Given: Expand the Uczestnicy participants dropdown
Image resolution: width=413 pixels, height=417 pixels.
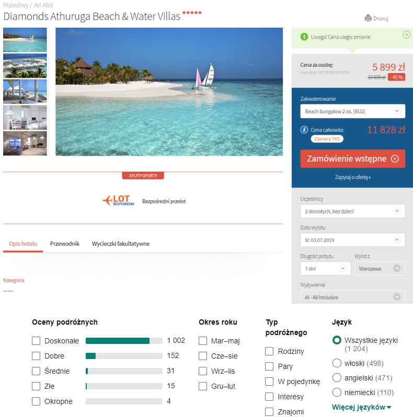Looking at the screenshot, I should click(x=352, y=211).
